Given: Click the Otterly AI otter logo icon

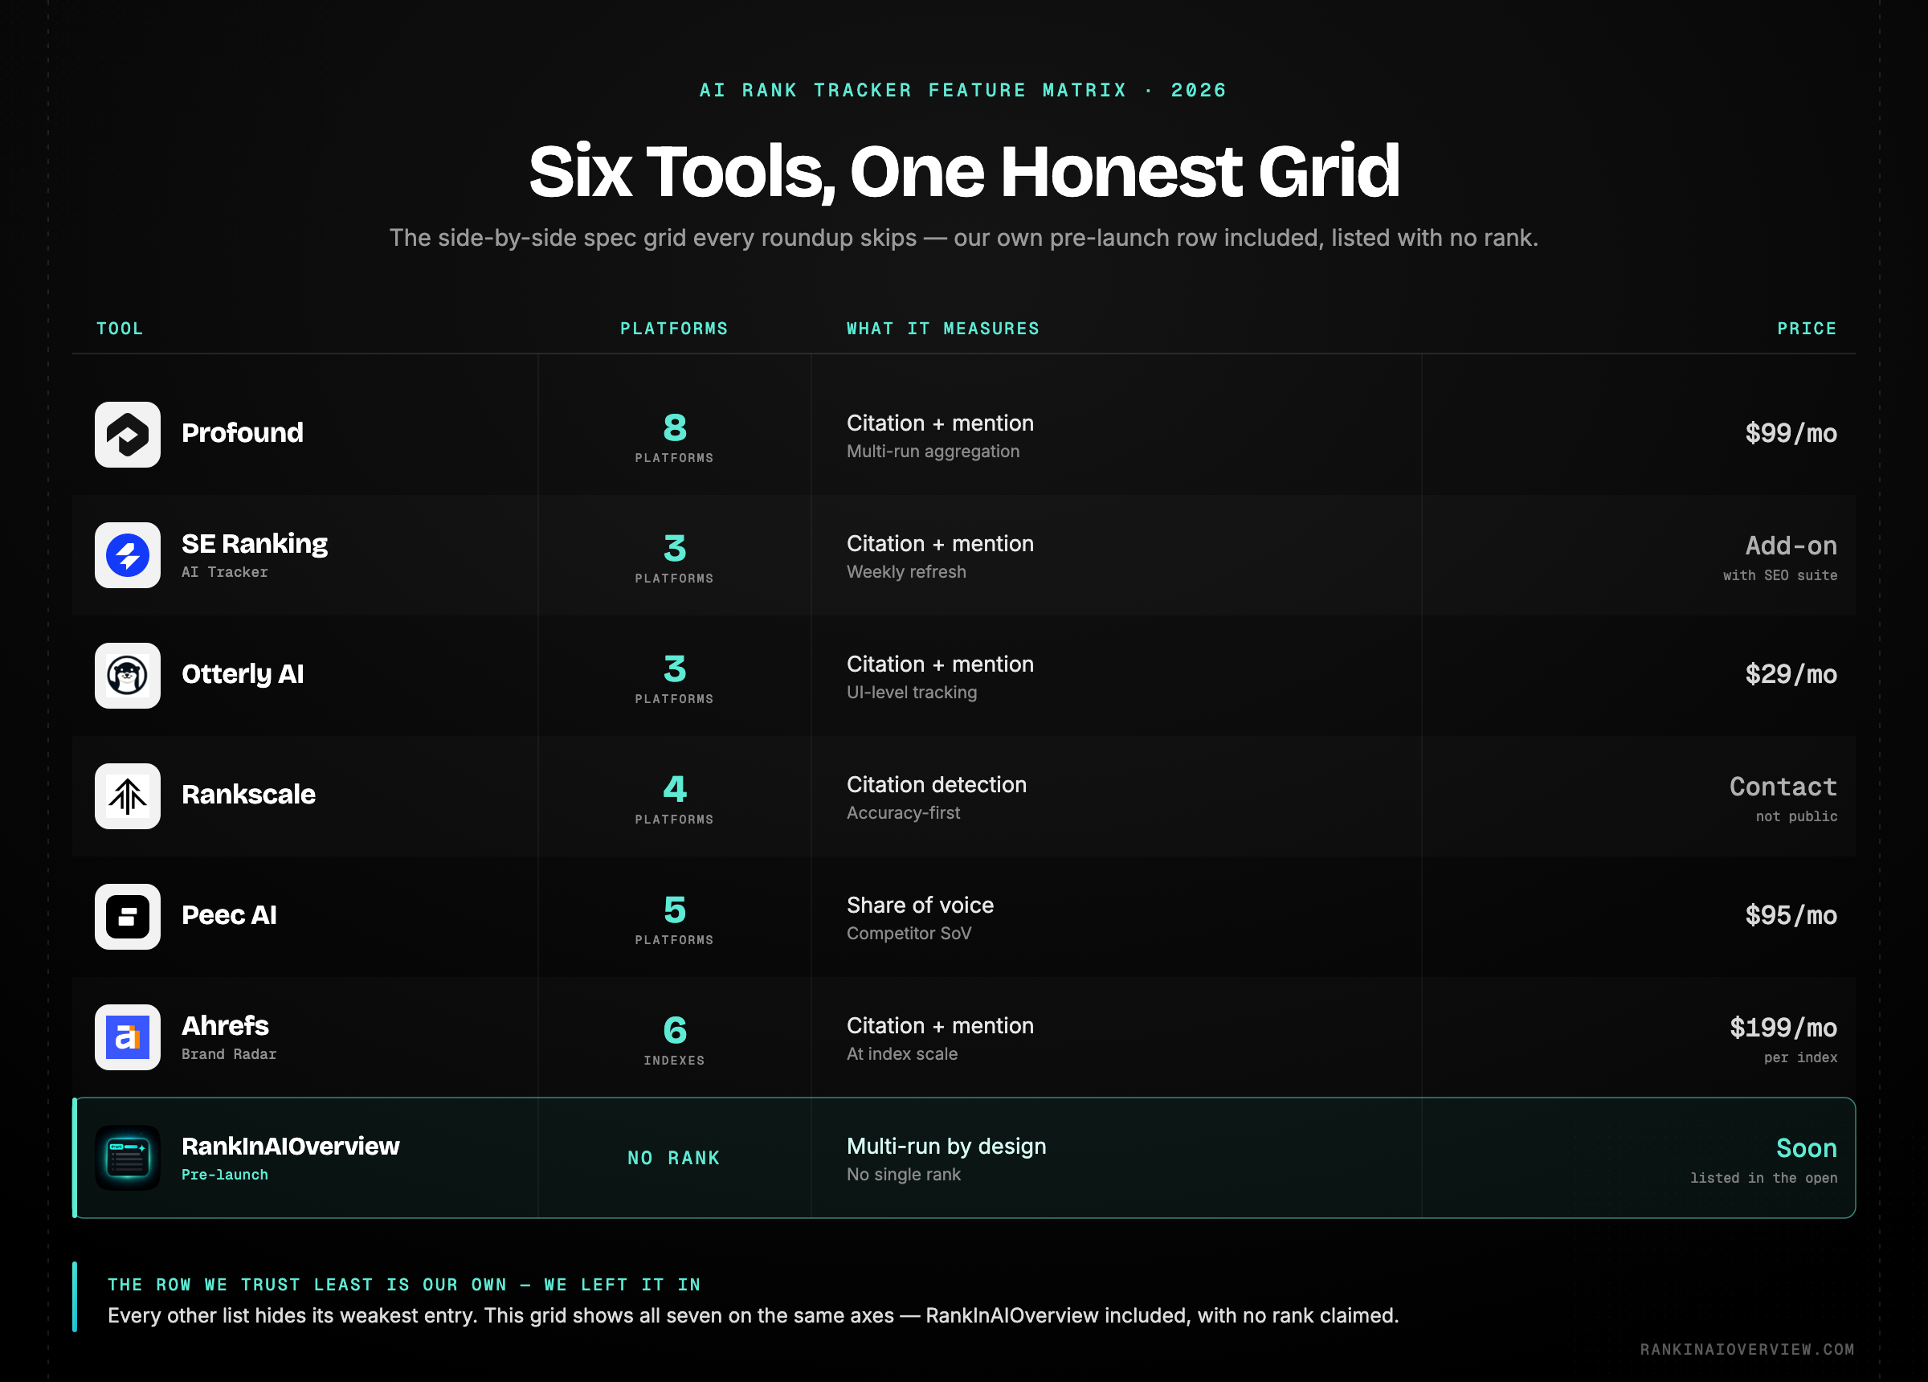Looking at the screenshot, I should pyautogui.click(x=128, y=676).
